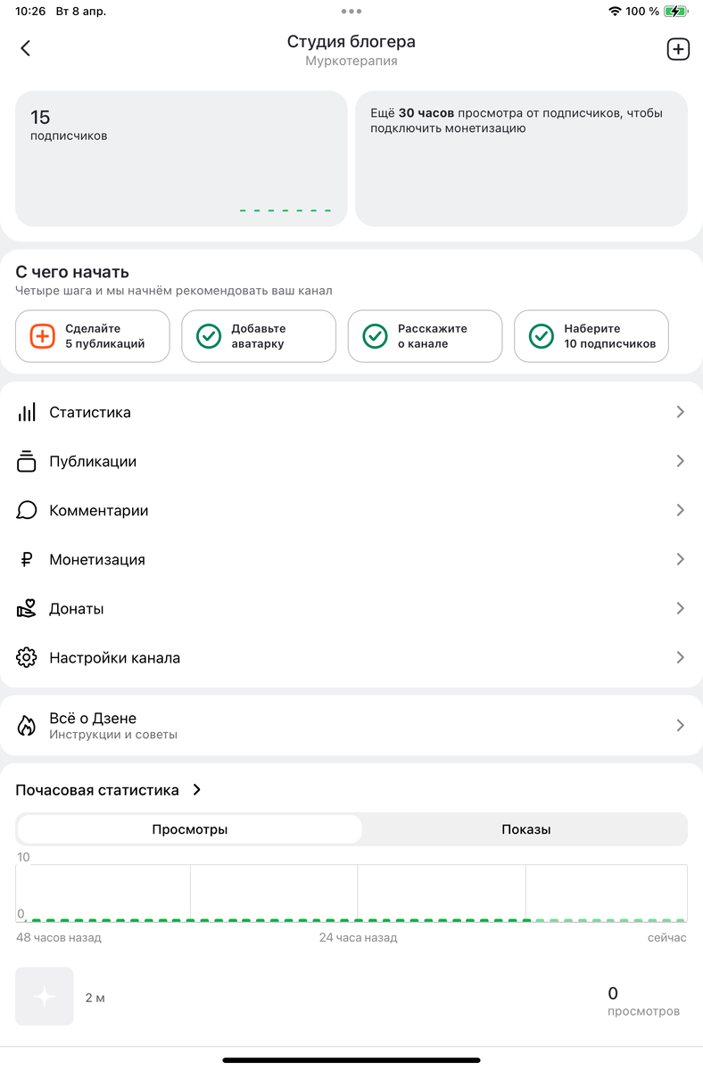Screen dimensions: 703x1070
Task: Open chevron at right of Всё о Дзене
Action: 680,726
